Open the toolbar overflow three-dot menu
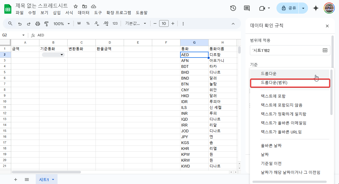Image resolution: width=339 pixels, height=184 pixels. (183, 23)
